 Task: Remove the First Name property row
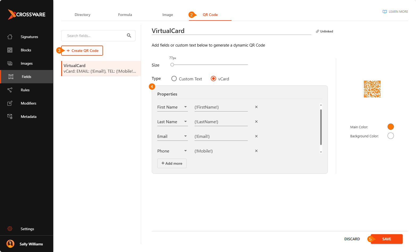[256, 107]
